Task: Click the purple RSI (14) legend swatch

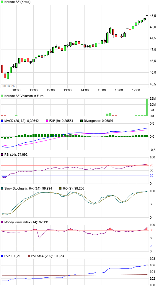Action: [x=2, y=155]
